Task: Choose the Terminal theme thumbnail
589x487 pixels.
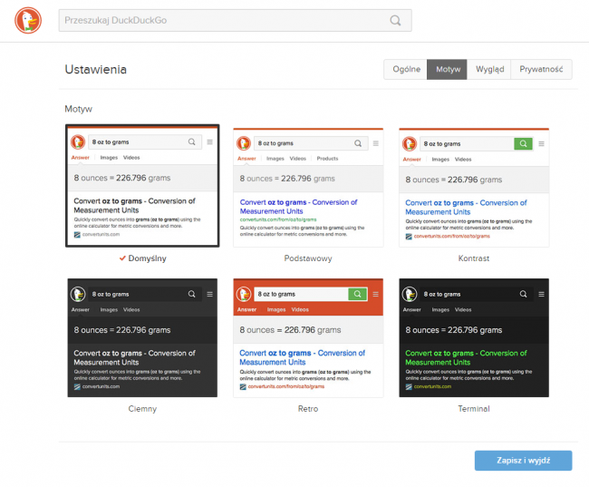Action: click(474, 337)
